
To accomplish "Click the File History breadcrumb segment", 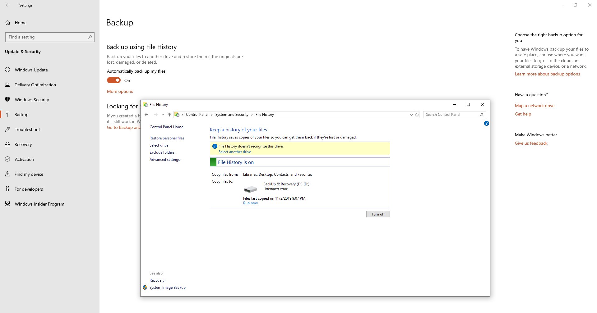I will click(x=265, y=115).
